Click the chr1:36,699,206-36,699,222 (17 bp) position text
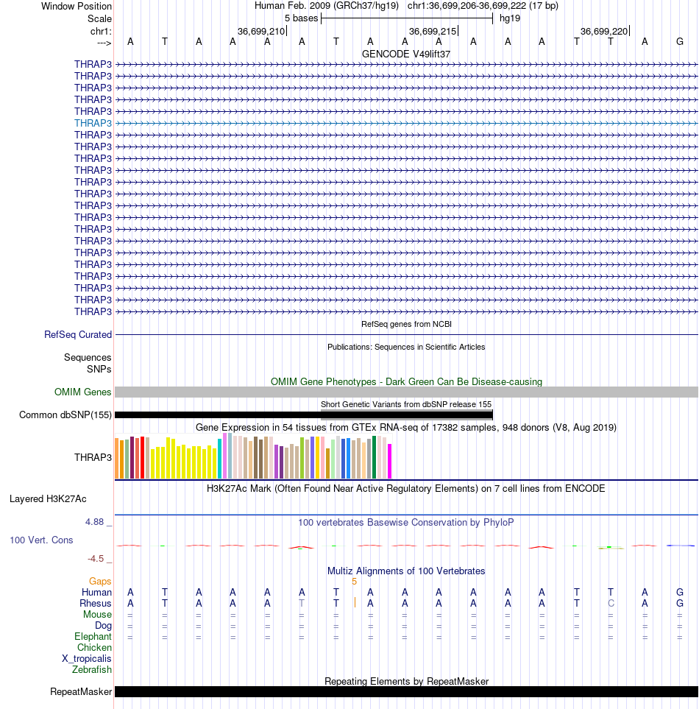This screenshot has height=709, width=699. (x=483, y=6)
